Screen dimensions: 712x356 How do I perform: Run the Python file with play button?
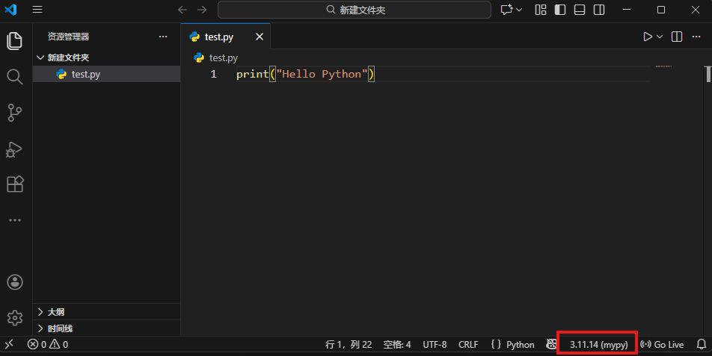pos(647,37)
